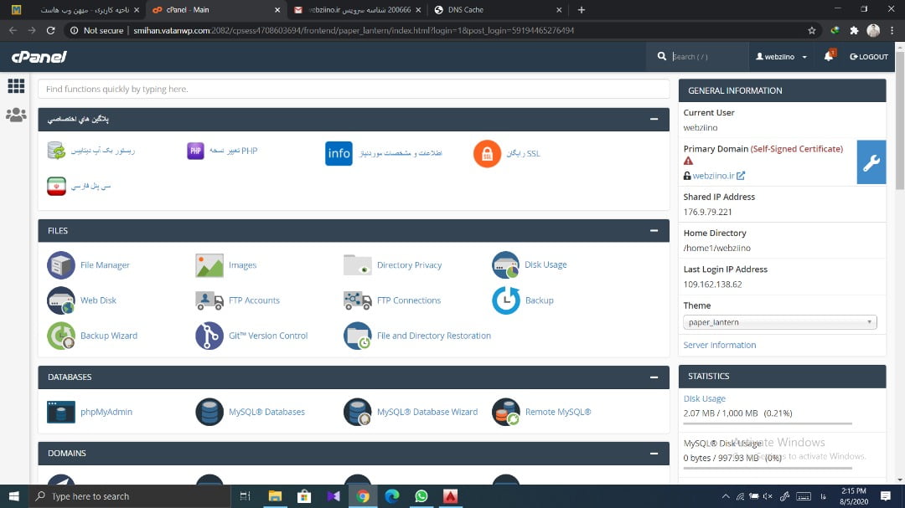Open MySQL Database Wizard icon

coord(357,412)
